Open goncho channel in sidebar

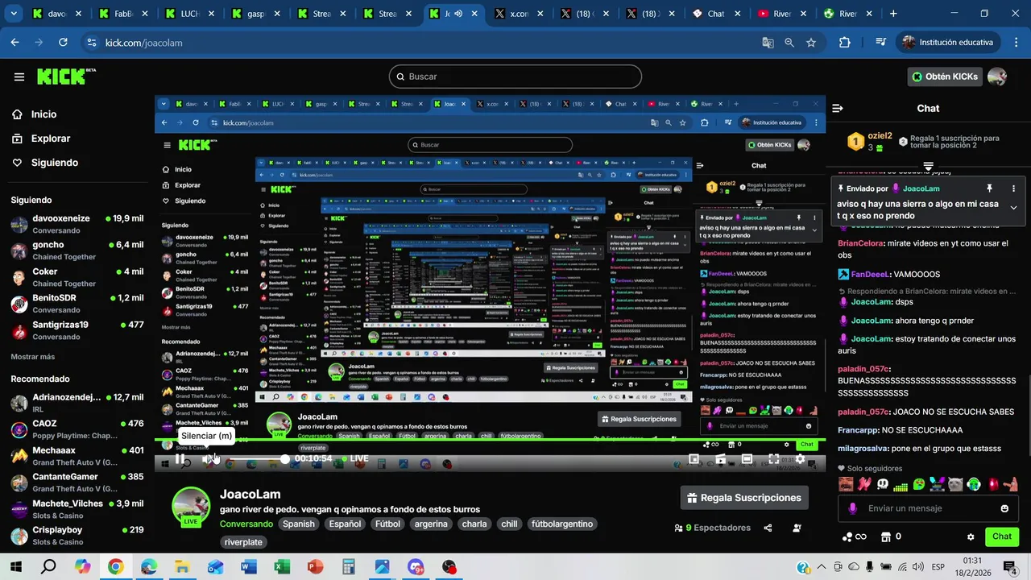click(77, 251)
